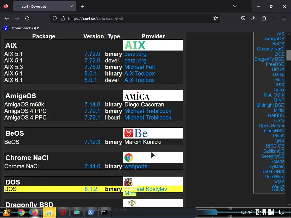Select the Diego Casorran provider text

click(x=144, y=104)
